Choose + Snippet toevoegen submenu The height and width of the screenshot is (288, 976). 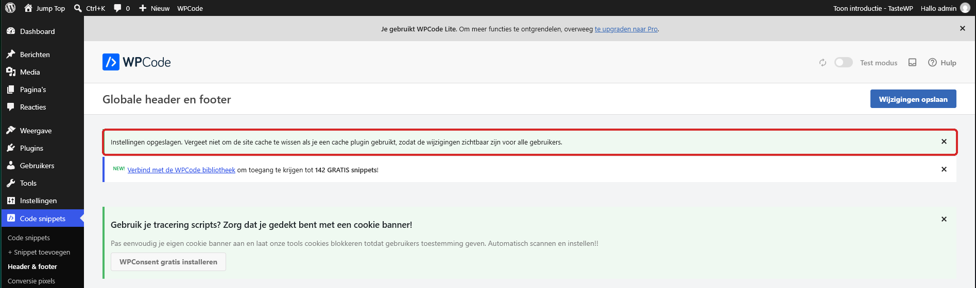point(39,252)
